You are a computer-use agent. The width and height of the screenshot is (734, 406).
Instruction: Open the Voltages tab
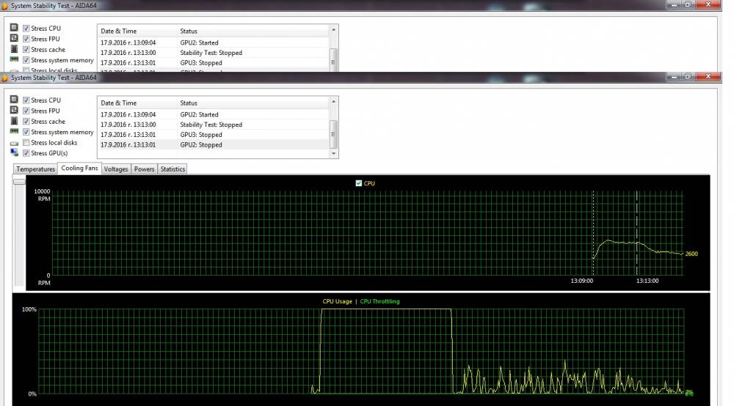pos(116,169)
